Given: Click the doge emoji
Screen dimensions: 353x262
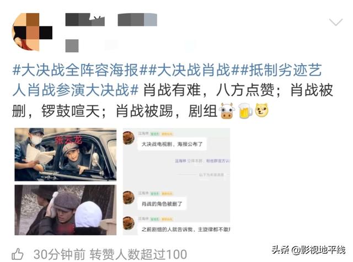Looking at the screenshot, I should pyautogui.click(x=261, y=110).
